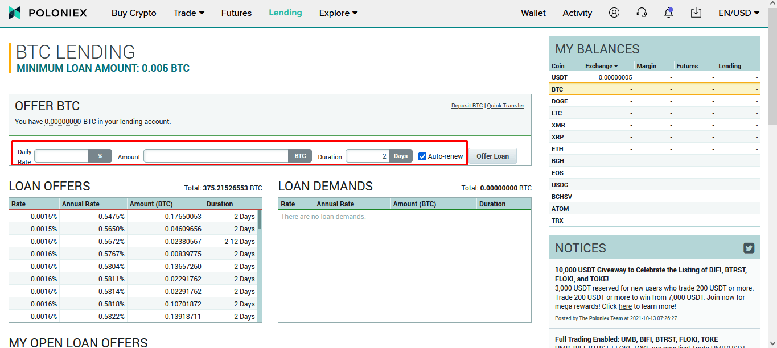Open Buy Crypto page
Image resolution: width=777 pixels, height=348 pixels.
tap(134, 13)
